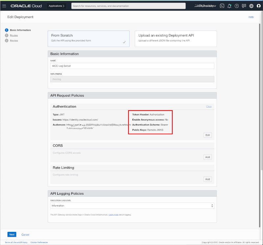Edit the Authentication policy
Viewport: 263px width, 245px height.
point(207,135)
